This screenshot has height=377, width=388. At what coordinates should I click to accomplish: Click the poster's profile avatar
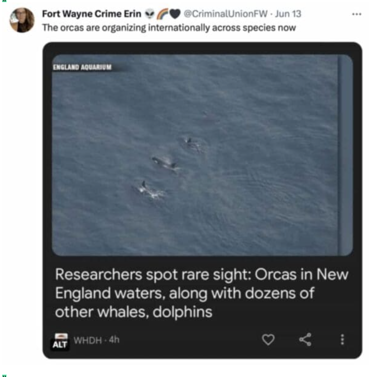pyautogui.click(x=22, y=20)
